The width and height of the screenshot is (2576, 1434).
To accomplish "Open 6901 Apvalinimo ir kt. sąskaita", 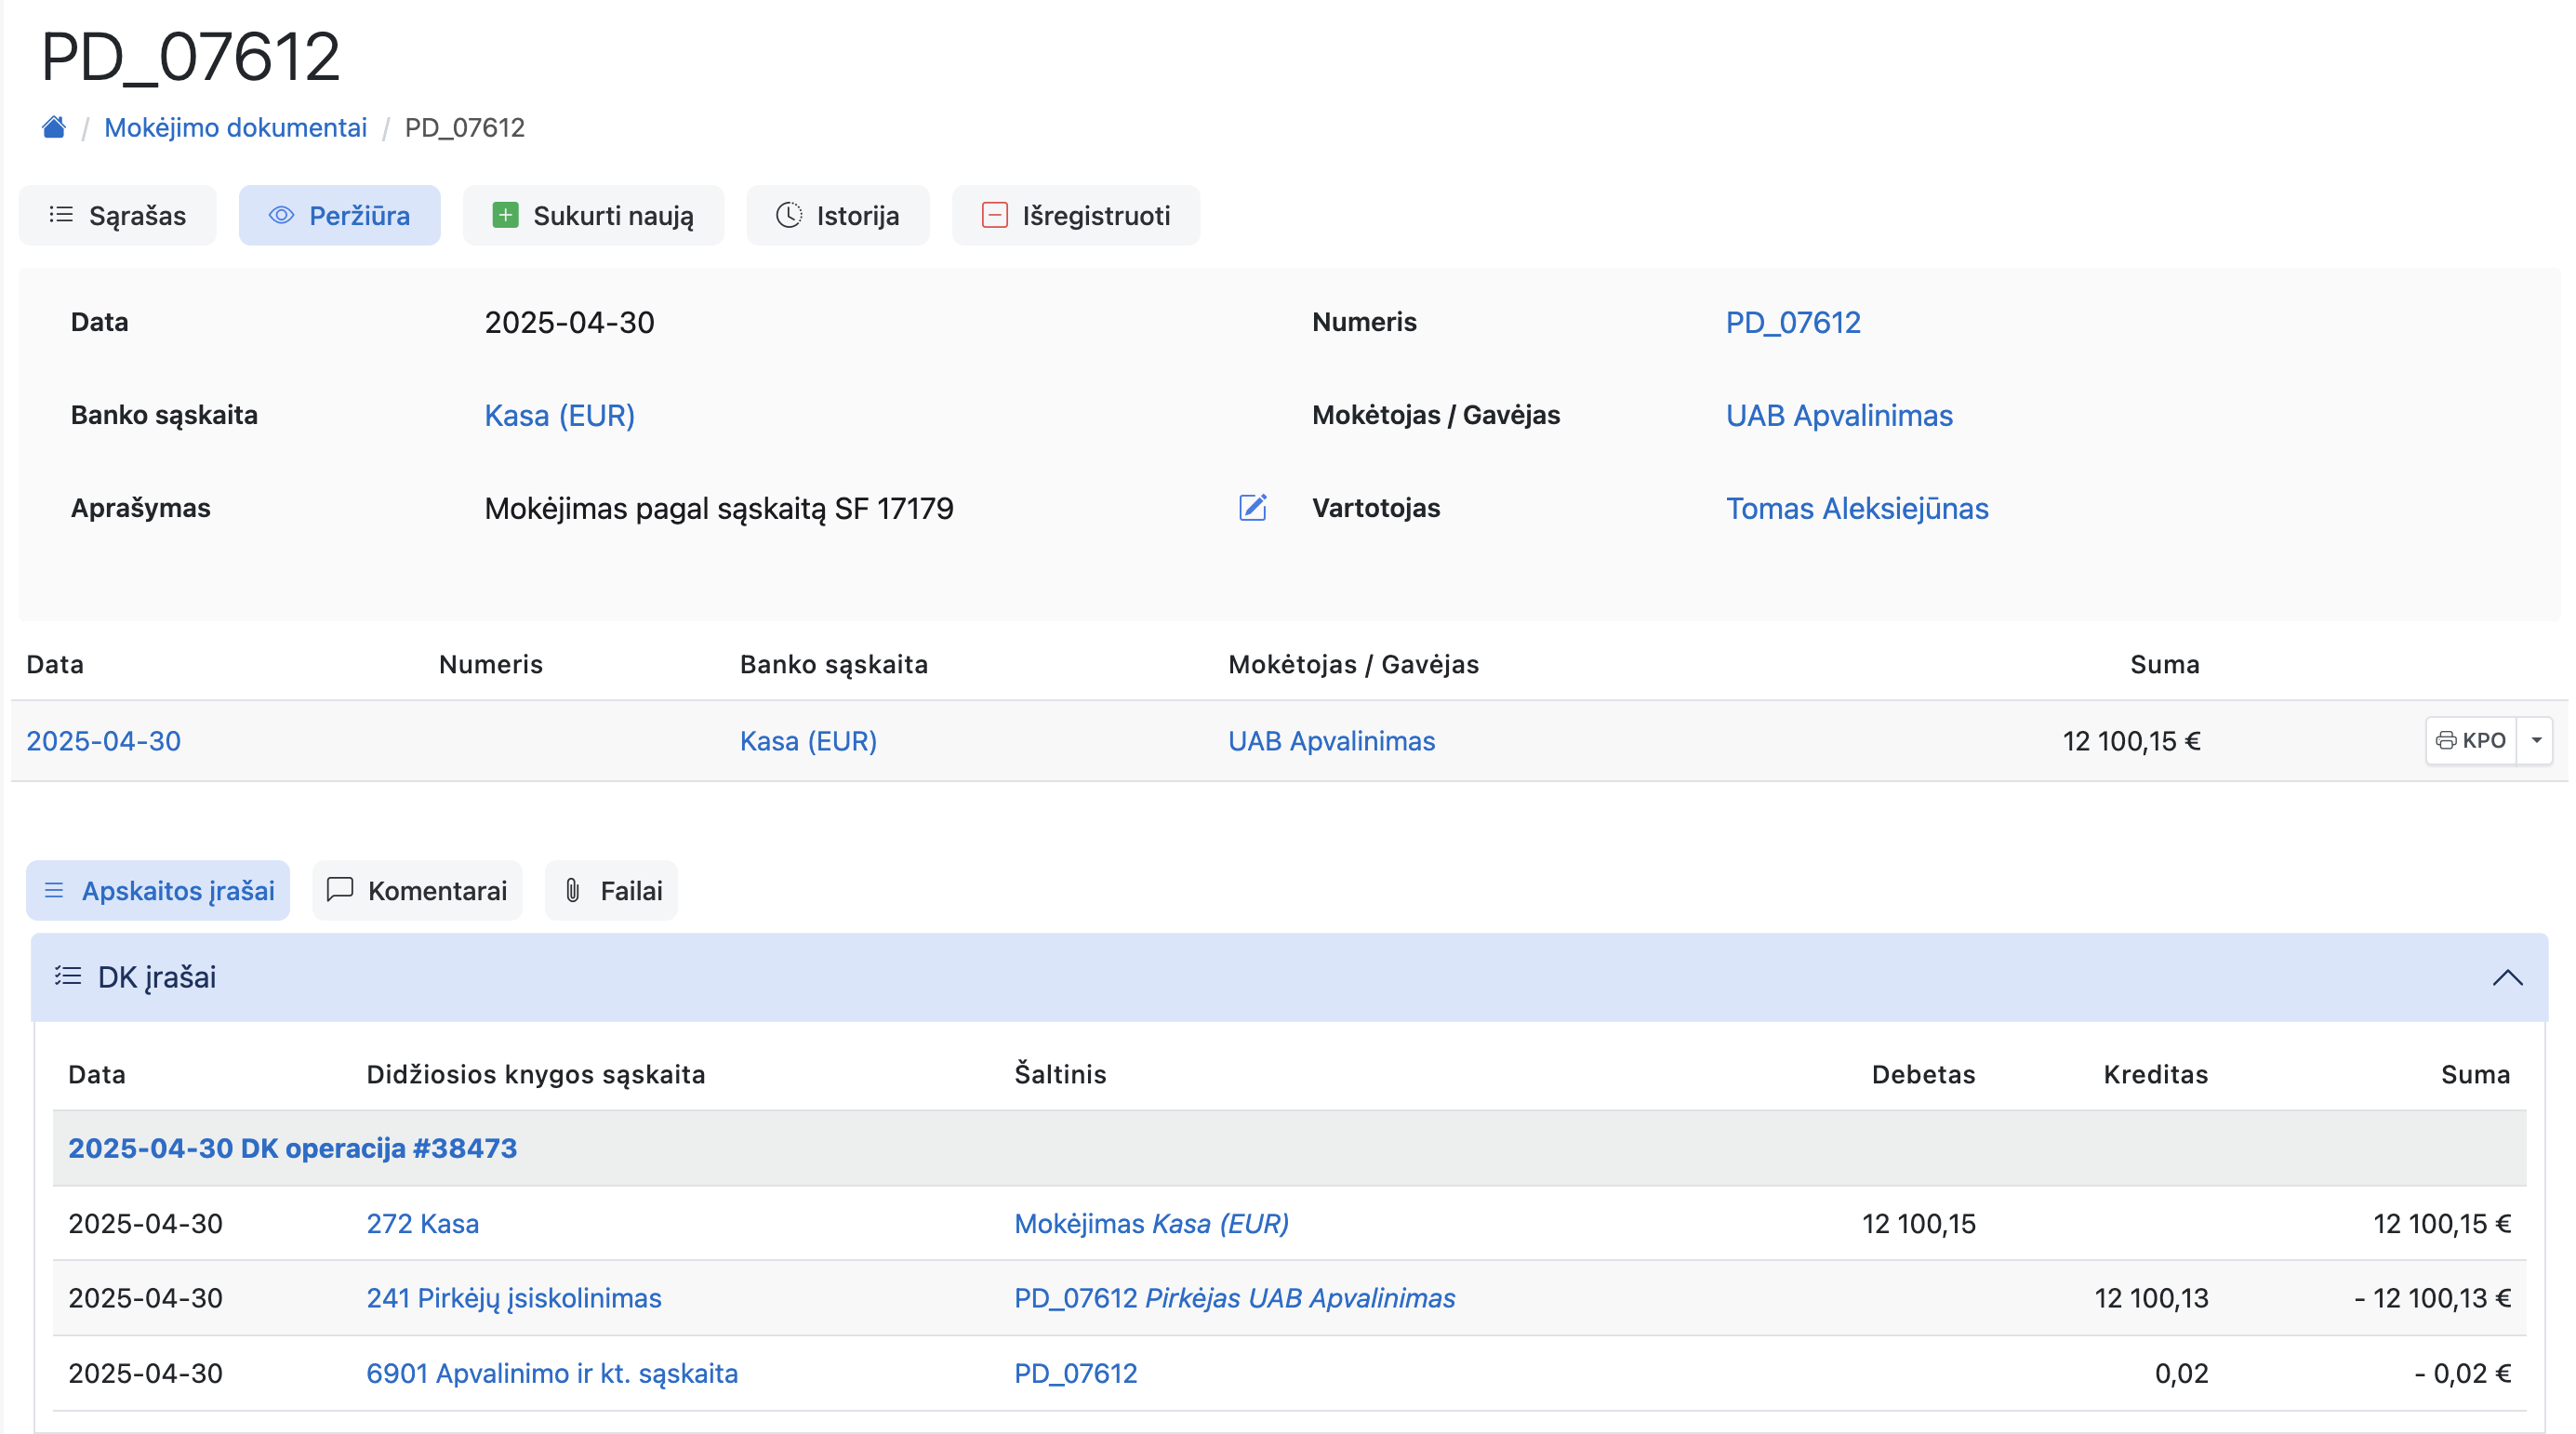I will [551, 1372].
